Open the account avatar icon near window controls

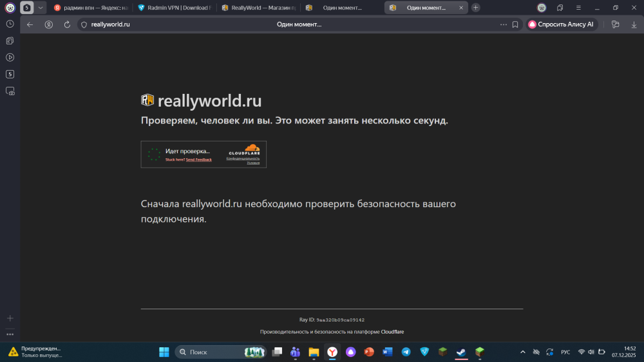click(542, 7)
